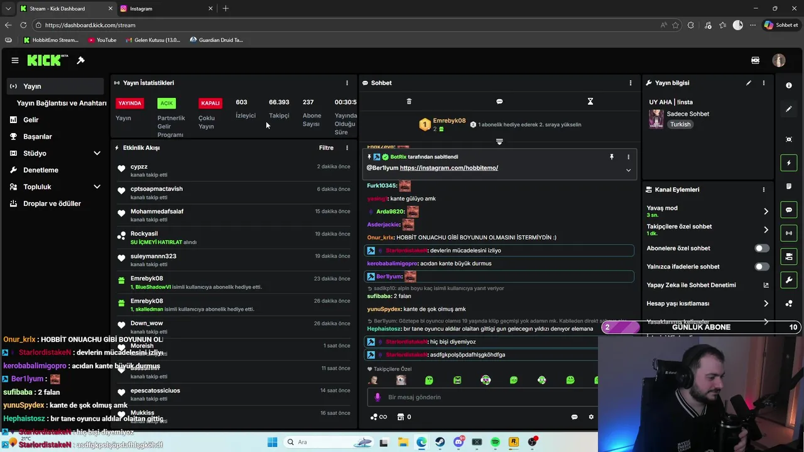Viewport: 804px width, 452px height.
Task: Open the Yavaş mod settings arrow
Action: pos(766,212)
